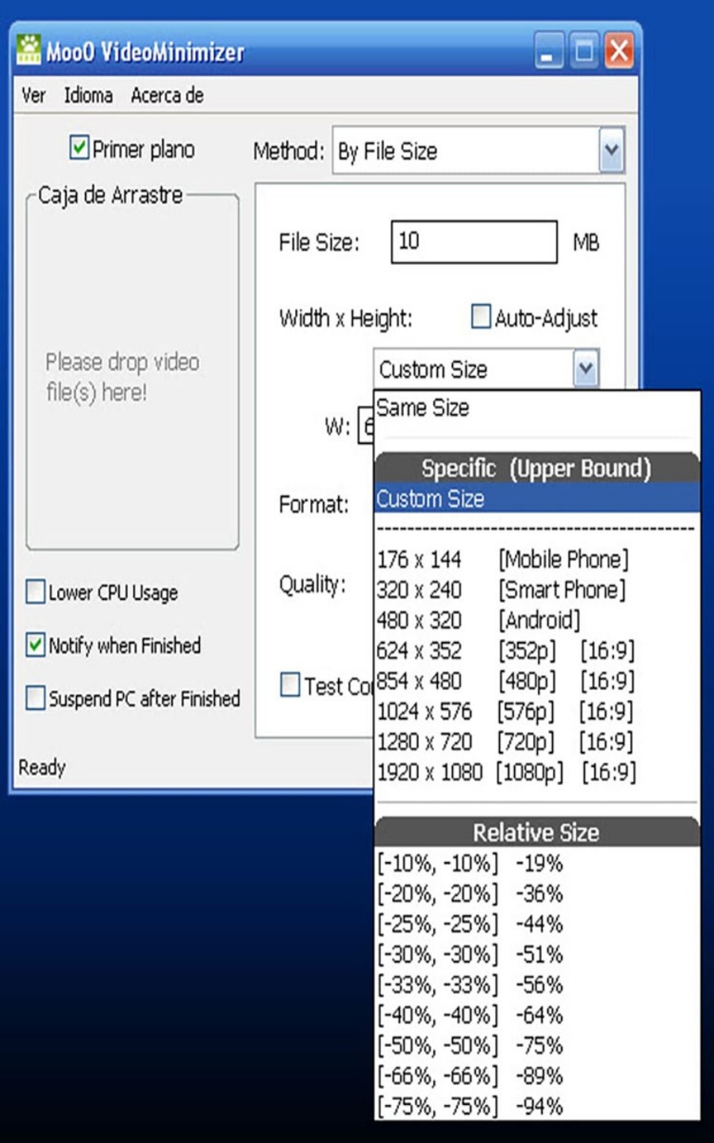The width and height of the screenshot is (714, 1143).
Task: Choose Same Size from the list
Action: click(423, 408)
